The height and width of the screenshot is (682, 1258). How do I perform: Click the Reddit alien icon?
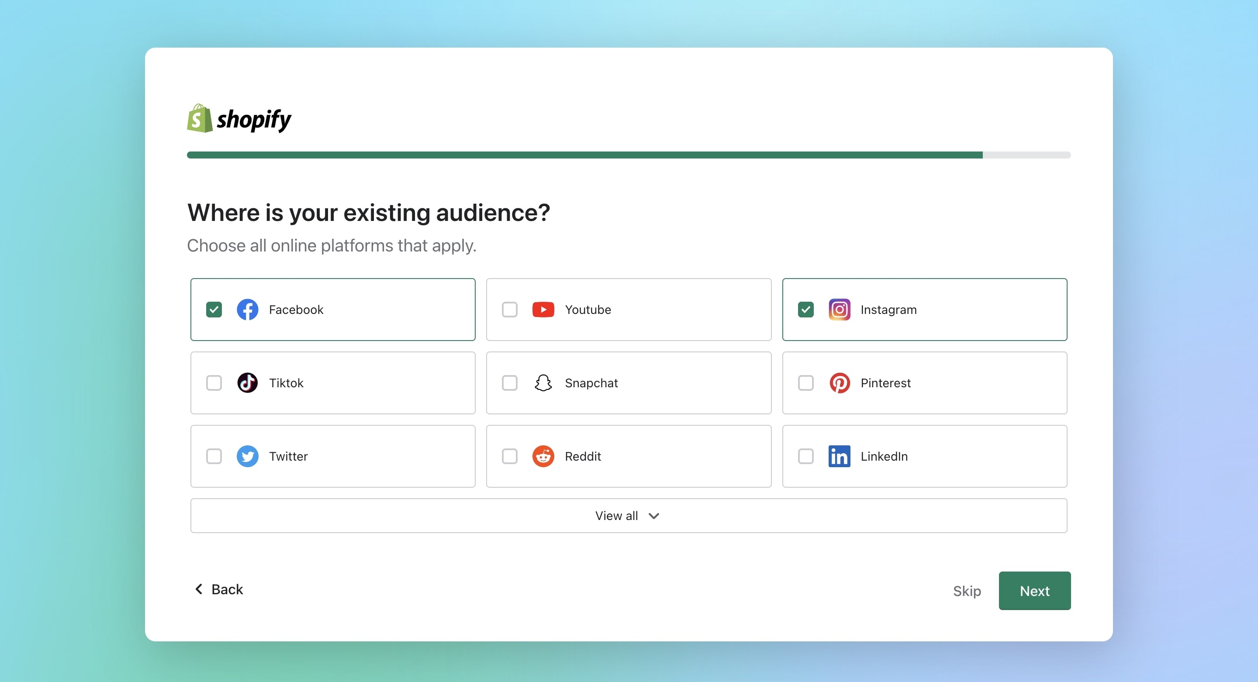[x=543, y=456]
